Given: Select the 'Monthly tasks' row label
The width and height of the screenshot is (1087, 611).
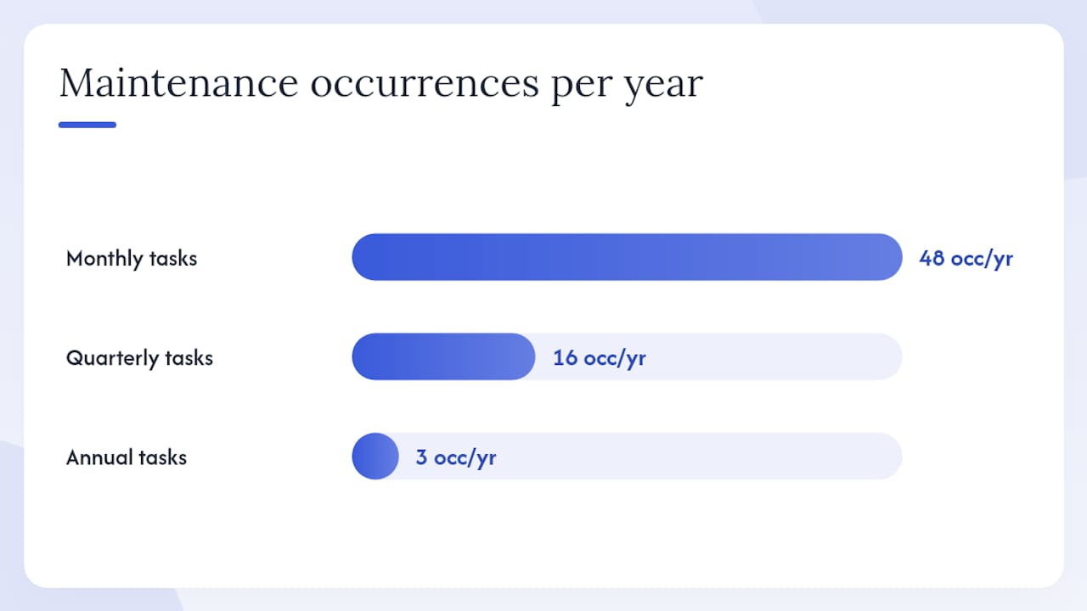Looking at the screenshot, I should (x=132, y=259).
